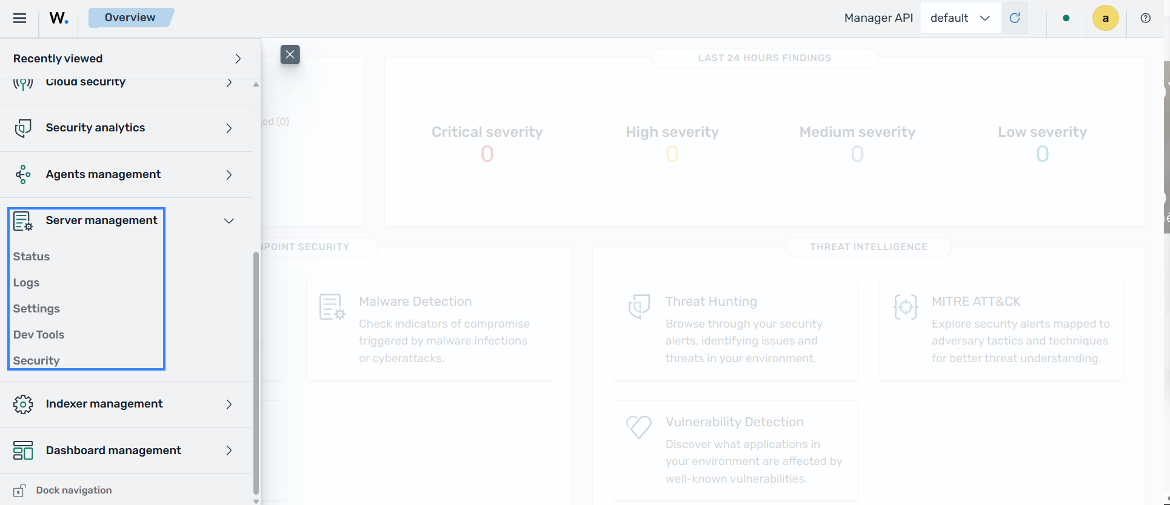Click the Vulnerability Detection heart icon
The width and height of the screenshot is (1170, 505).
[x=639, y=427]
